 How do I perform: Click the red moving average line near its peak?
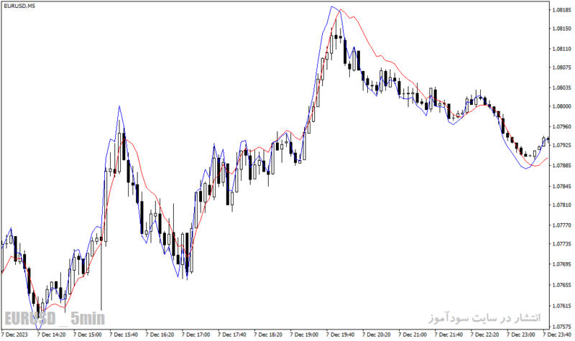pos(341,10)
